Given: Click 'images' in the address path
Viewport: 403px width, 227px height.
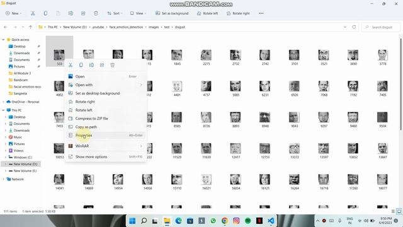Looking at the screenshot, I should (154, 27).
